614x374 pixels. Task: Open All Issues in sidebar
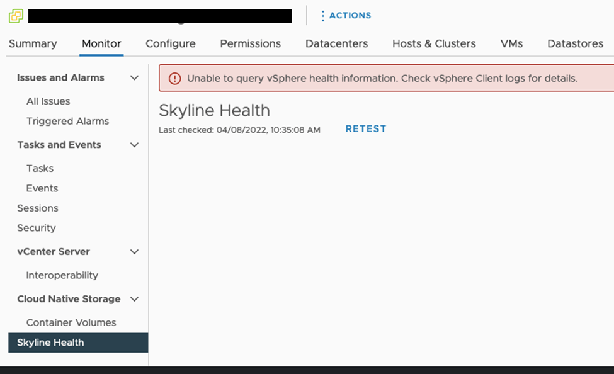coord(48,101)
